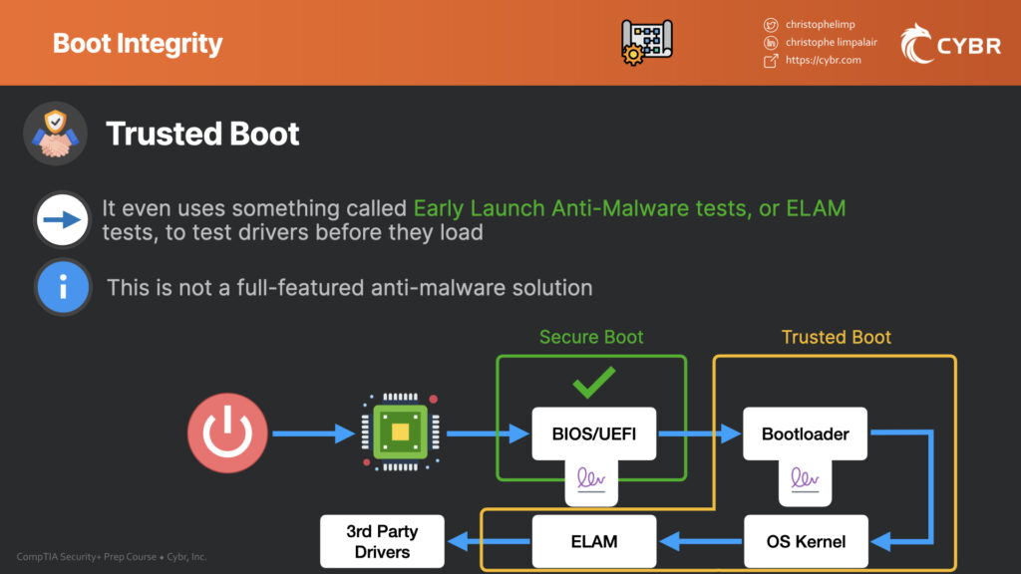Click the christophe limpalair LinkedIn name
The height and width of the screenshot is (574, 1021).
[x=831, y=42]
